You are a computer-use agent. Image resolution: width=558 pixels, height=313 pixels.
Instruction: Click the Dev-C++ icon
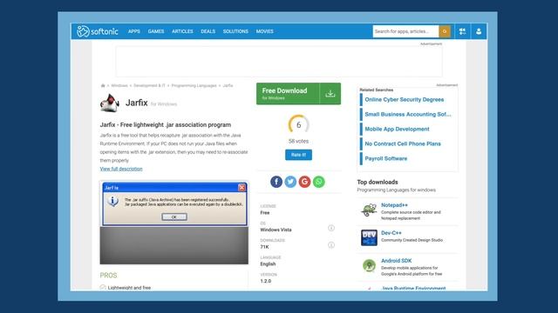[x=369, y=237]
